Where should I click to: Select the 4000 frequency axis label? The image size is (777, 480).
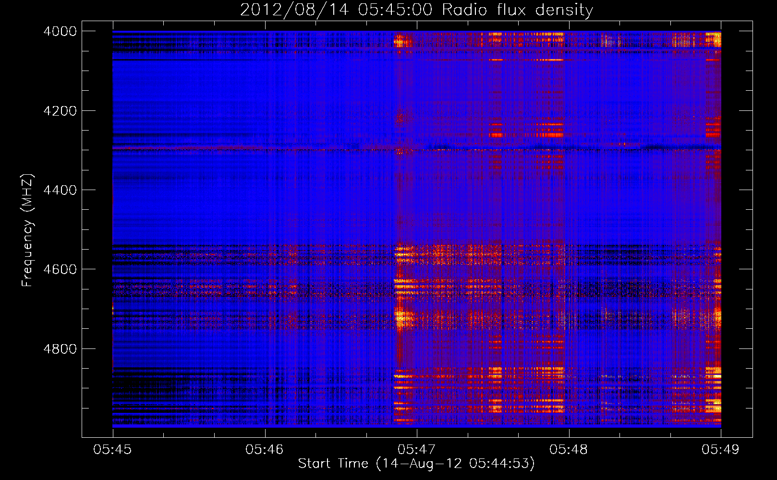(60, 31)
